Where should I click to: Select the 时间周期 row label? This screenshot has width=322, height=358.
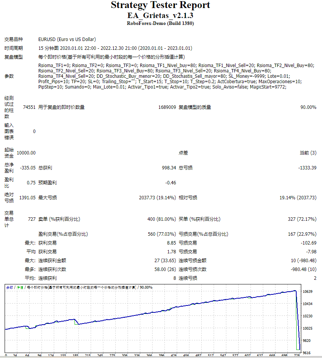(13, 48)
